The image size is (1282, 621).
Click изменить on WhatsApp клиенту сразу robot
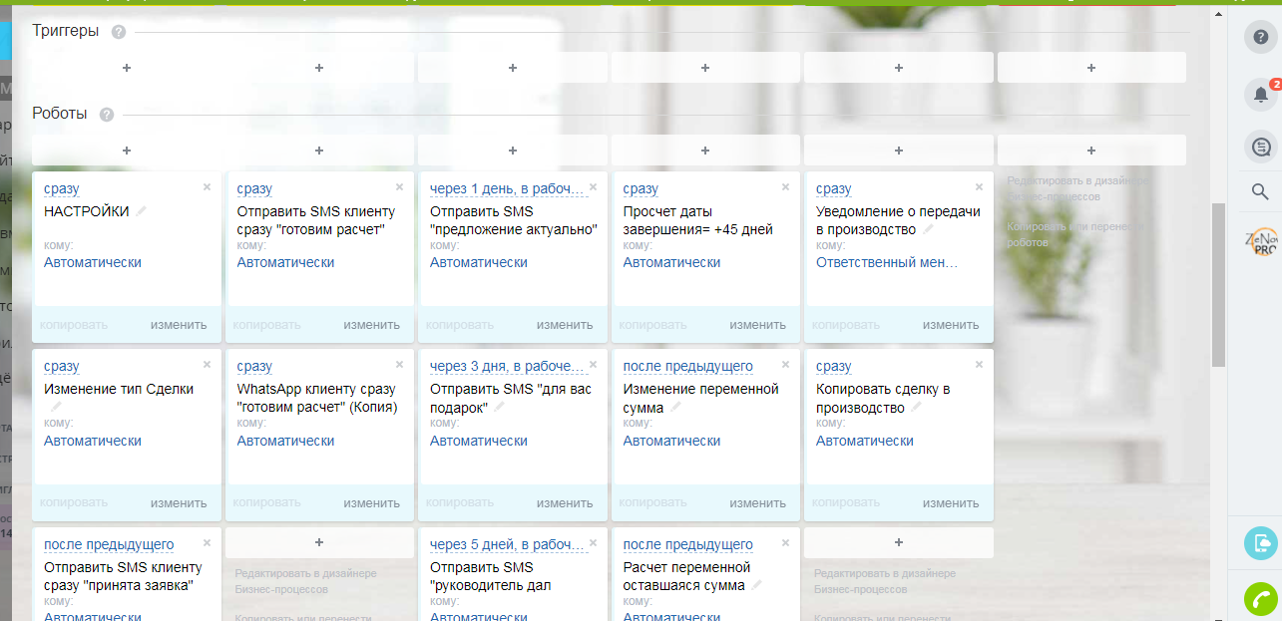coord(372,503)
